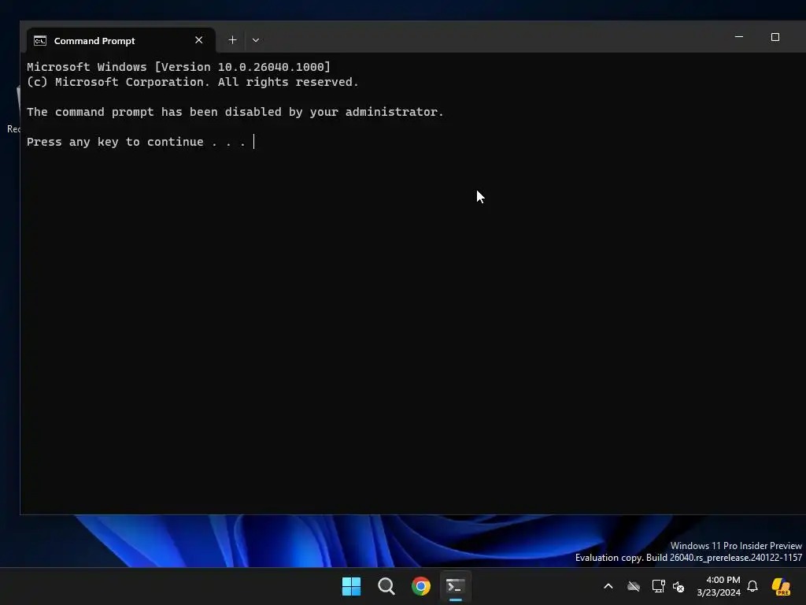This screenshot has height=605, width=806.
Task: Open network status tray icon
Action: (659, 586)
